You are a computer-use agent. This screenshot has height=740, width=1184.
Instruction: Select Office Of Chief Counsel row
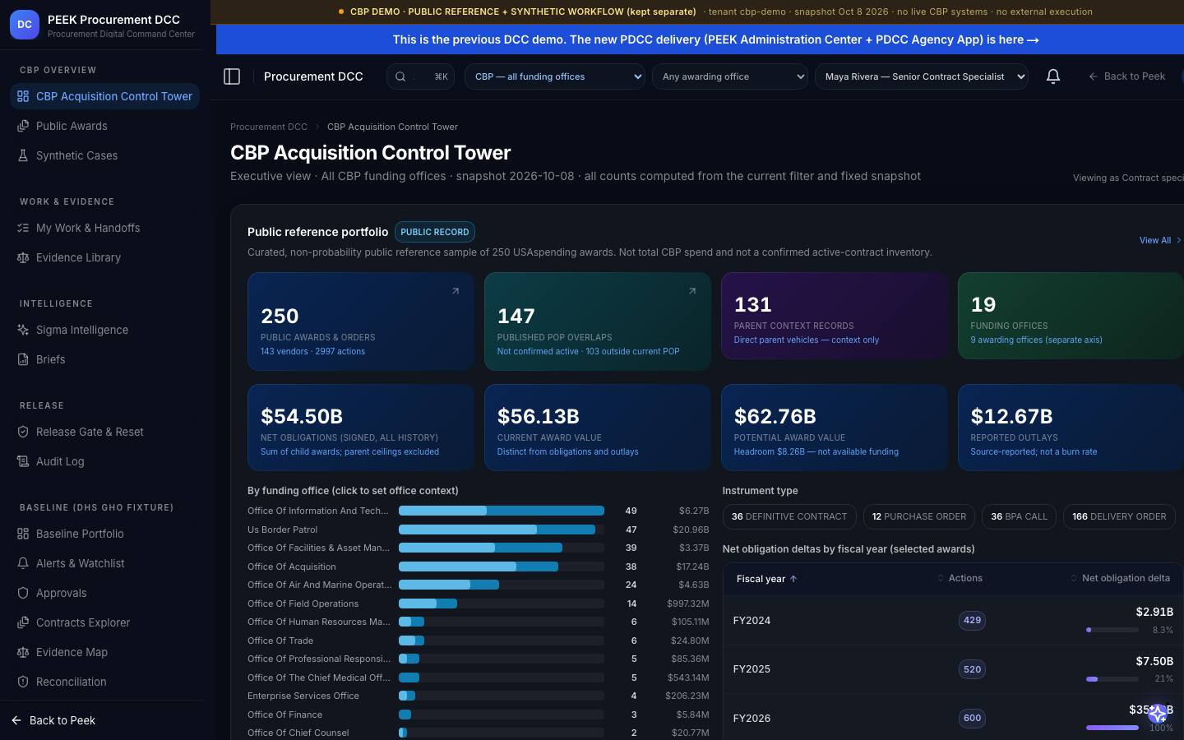point(479,733)
